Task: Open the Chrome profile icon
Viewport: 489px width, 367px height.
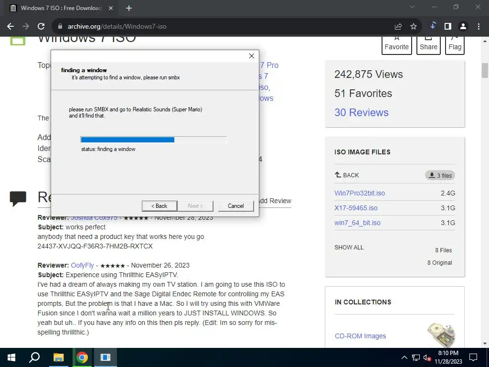Action: (463, 27)
